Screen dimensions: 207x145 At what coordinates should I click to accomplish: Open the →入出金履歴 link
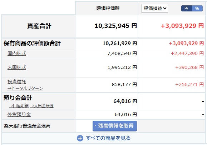tap(42, 106)
